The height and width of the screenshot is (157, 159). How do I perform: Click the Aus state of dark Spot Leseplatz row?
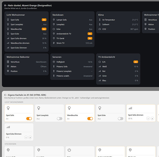pyautogui.click(x=45, y=24)
